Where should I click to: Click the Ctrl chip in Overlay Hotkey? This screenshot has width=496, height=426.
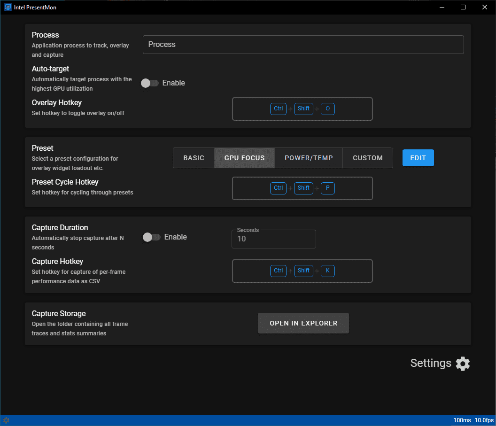(279, 109)
